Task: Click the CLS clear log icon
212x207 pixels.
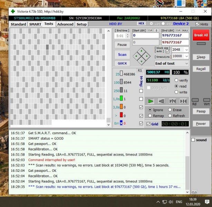Action: coord(194,192)
